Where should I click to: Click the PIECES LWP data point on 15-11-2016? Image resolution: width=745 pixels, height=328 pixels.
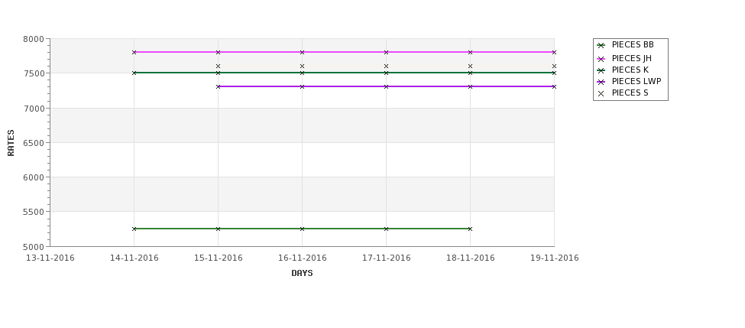tap(218, 86)
